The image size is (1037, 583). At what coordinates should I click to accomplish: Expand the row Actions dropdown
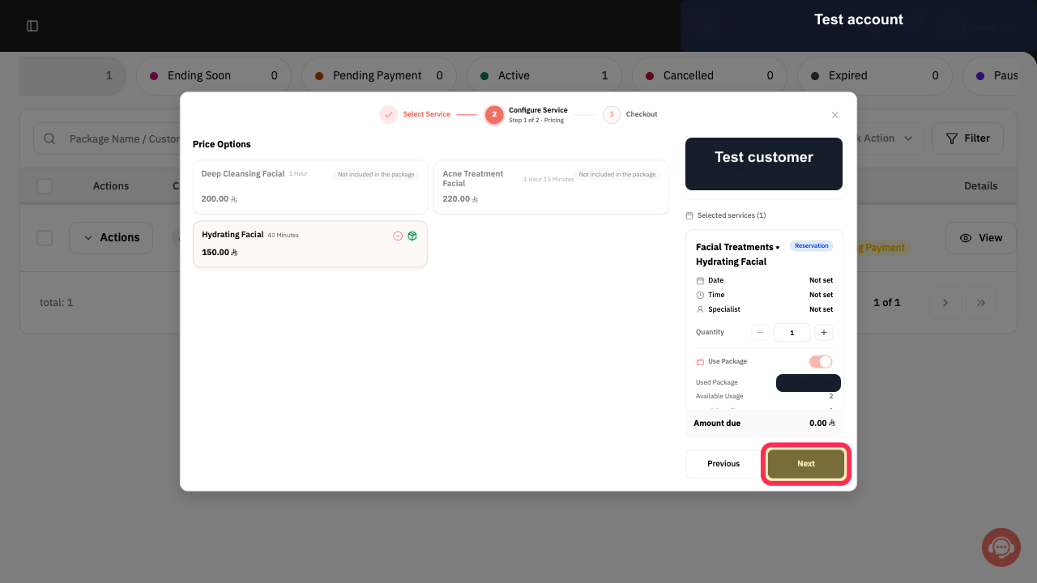pyautogui.click(x=111, y=238)
